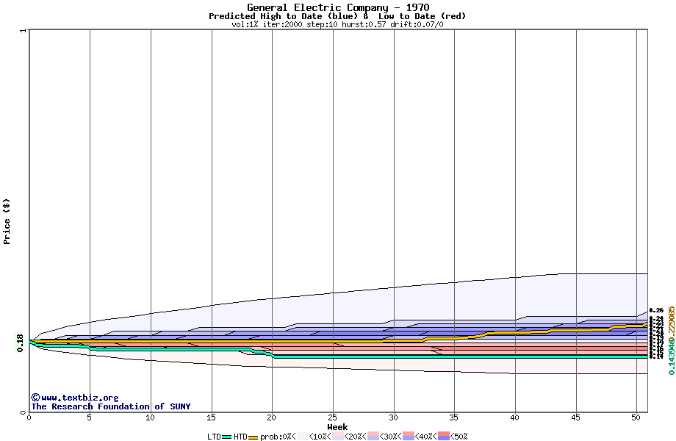Click legend swatch between <20%< and <30%<

point(373,437)
